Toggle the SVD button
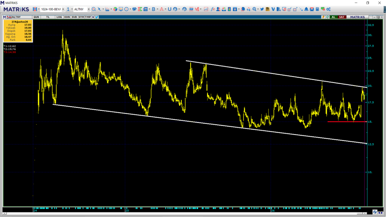 click(74, 17)
